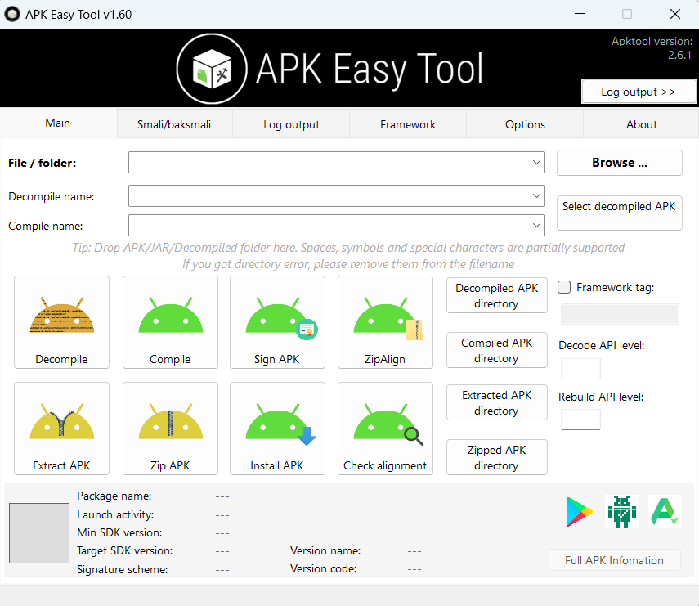Open Compiled APK directory
This screenshot has height=606, width=699.
click(496, 351)
